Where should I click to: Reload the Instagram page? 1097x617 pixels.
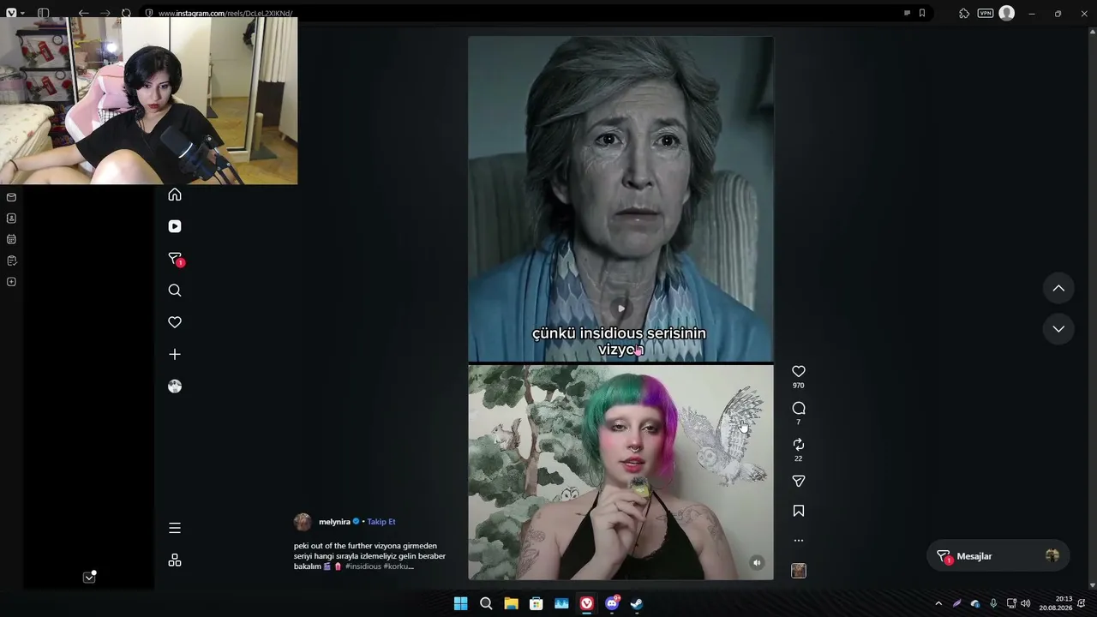pos(126,13)
